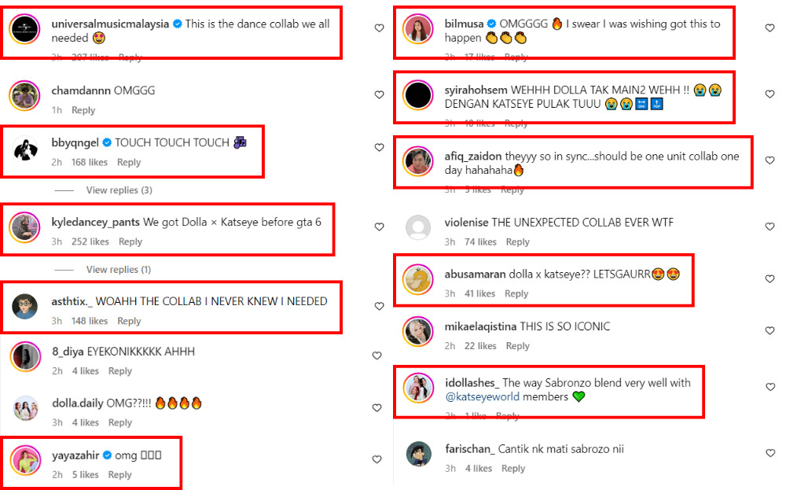786x490 pixels.
Task: Heart the bilmusa comment
Action: point(770,28)
